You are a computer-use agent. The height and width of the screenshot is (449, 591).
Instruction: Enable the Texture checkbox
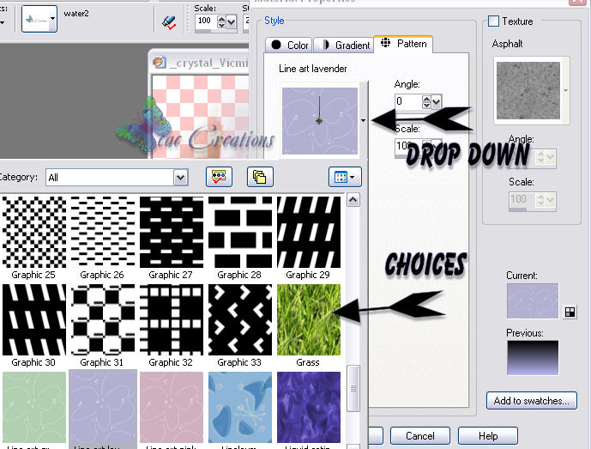point(493,21)
